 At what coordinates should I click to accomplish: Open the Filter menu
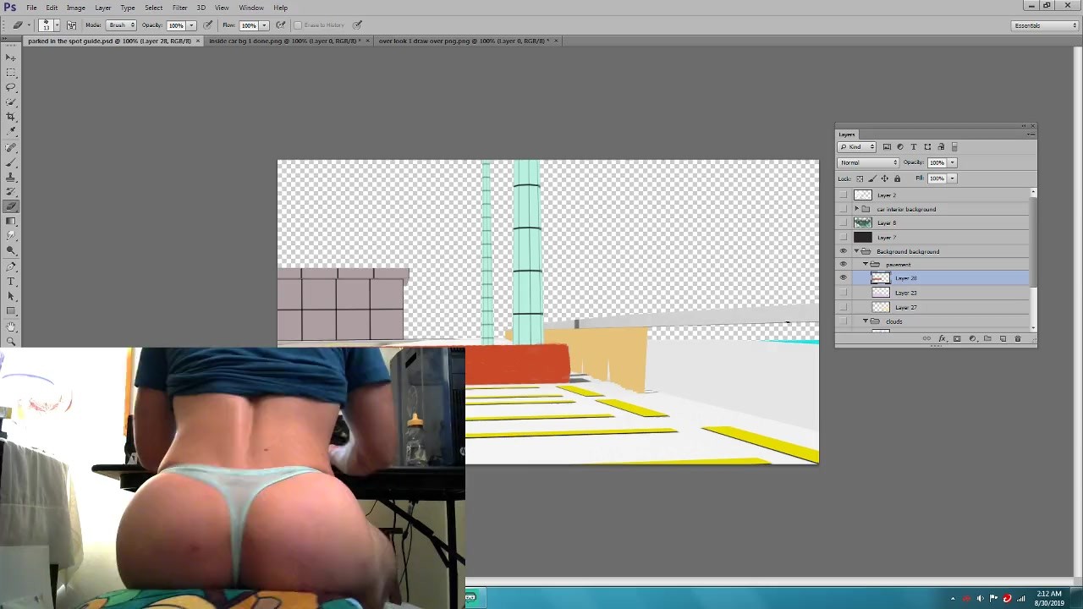[179, 8]
